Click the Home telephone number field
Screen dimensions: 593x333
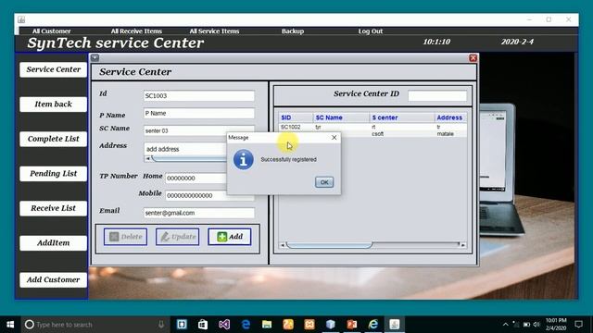click(x=196, y=179)
